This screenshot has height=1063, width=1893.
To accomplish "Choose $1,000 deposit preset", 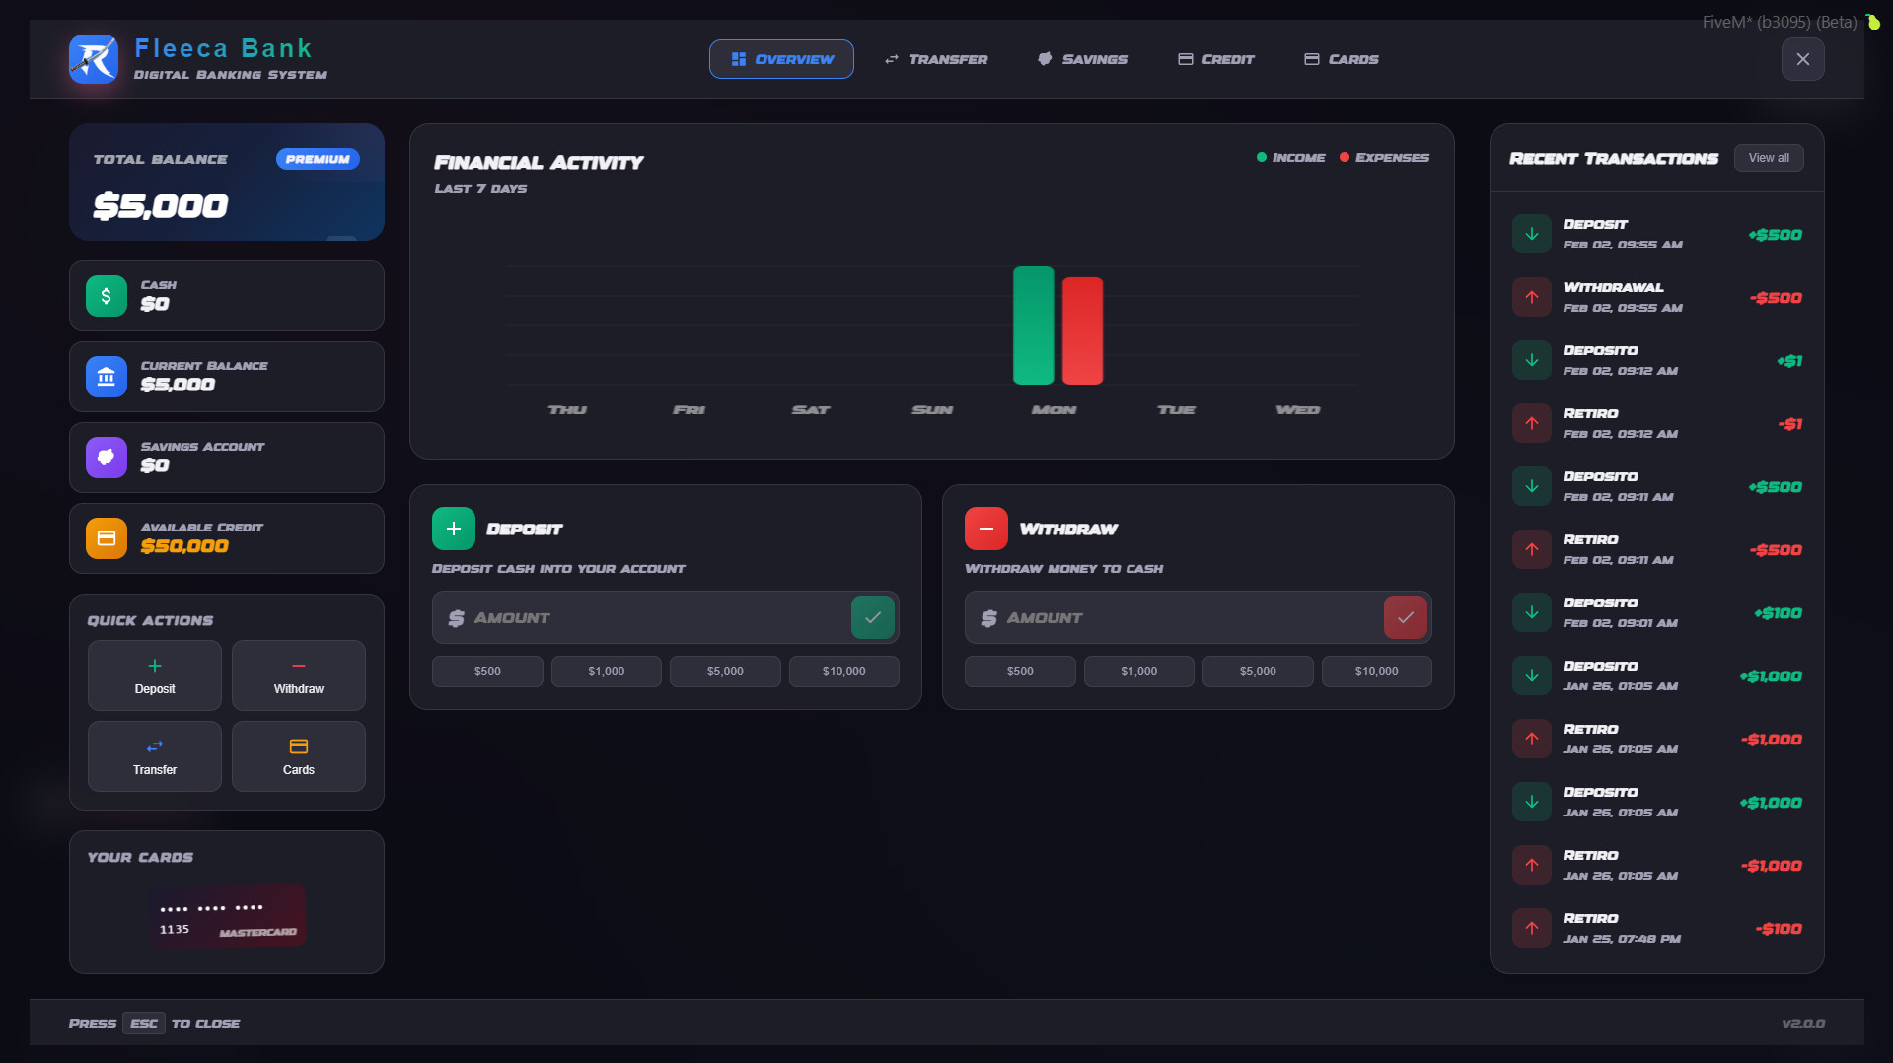I will 607,672.
